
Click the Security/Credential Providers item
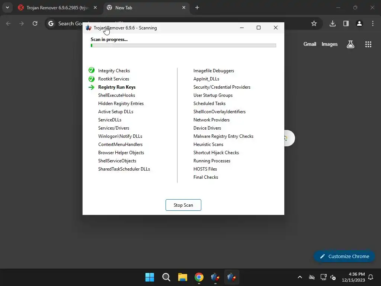coord(222,87)
